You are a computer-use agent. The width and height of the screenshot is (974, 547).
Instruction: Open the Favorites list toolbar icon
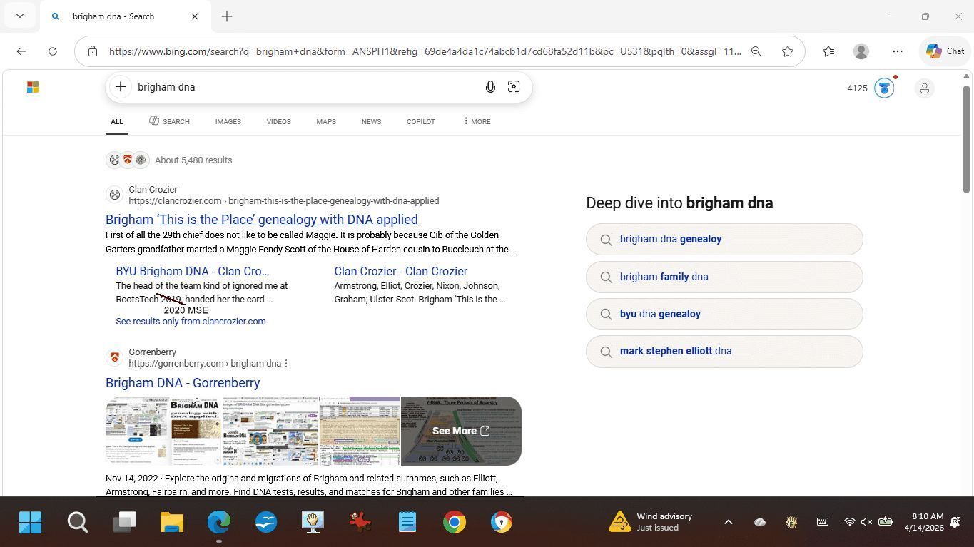(828, 51)
